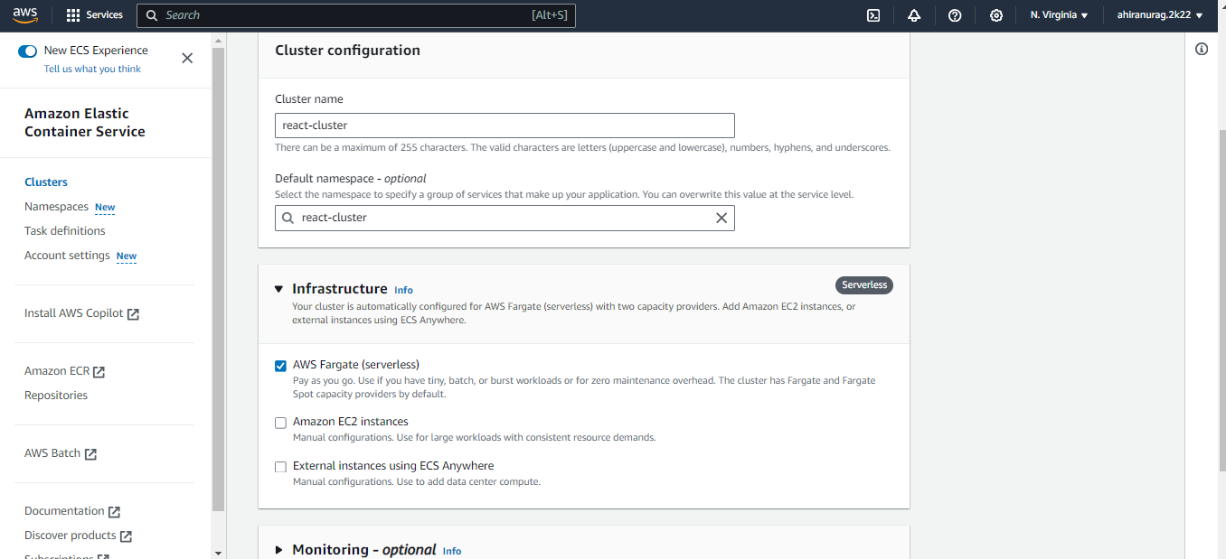This screenshot has height=559, width=1226.
Task: Open Account settings in sidebar
Action: [67, 256]
